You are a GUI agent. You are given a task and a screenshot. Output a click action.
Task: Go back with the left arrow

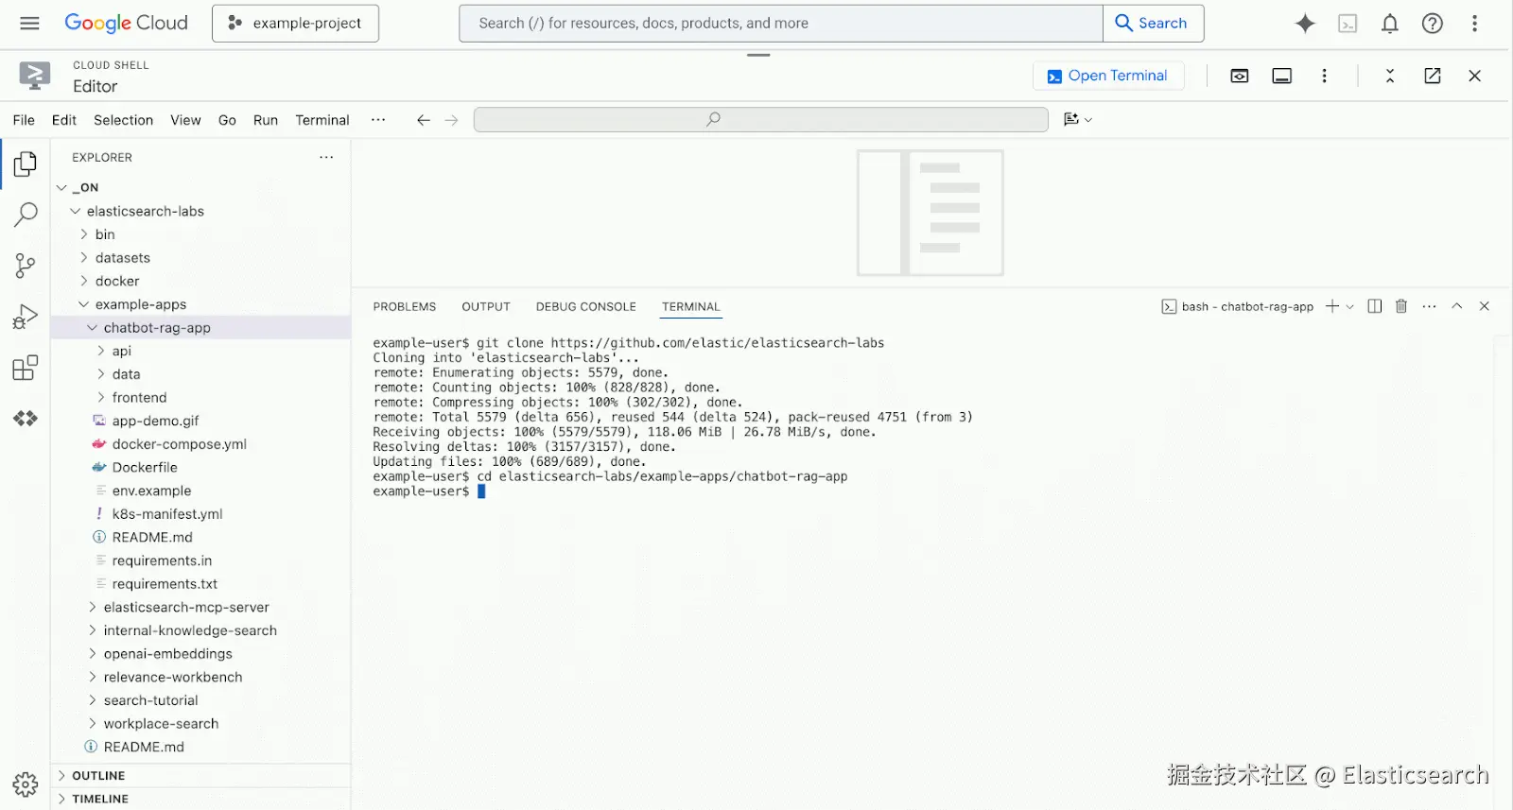(424, 120)
